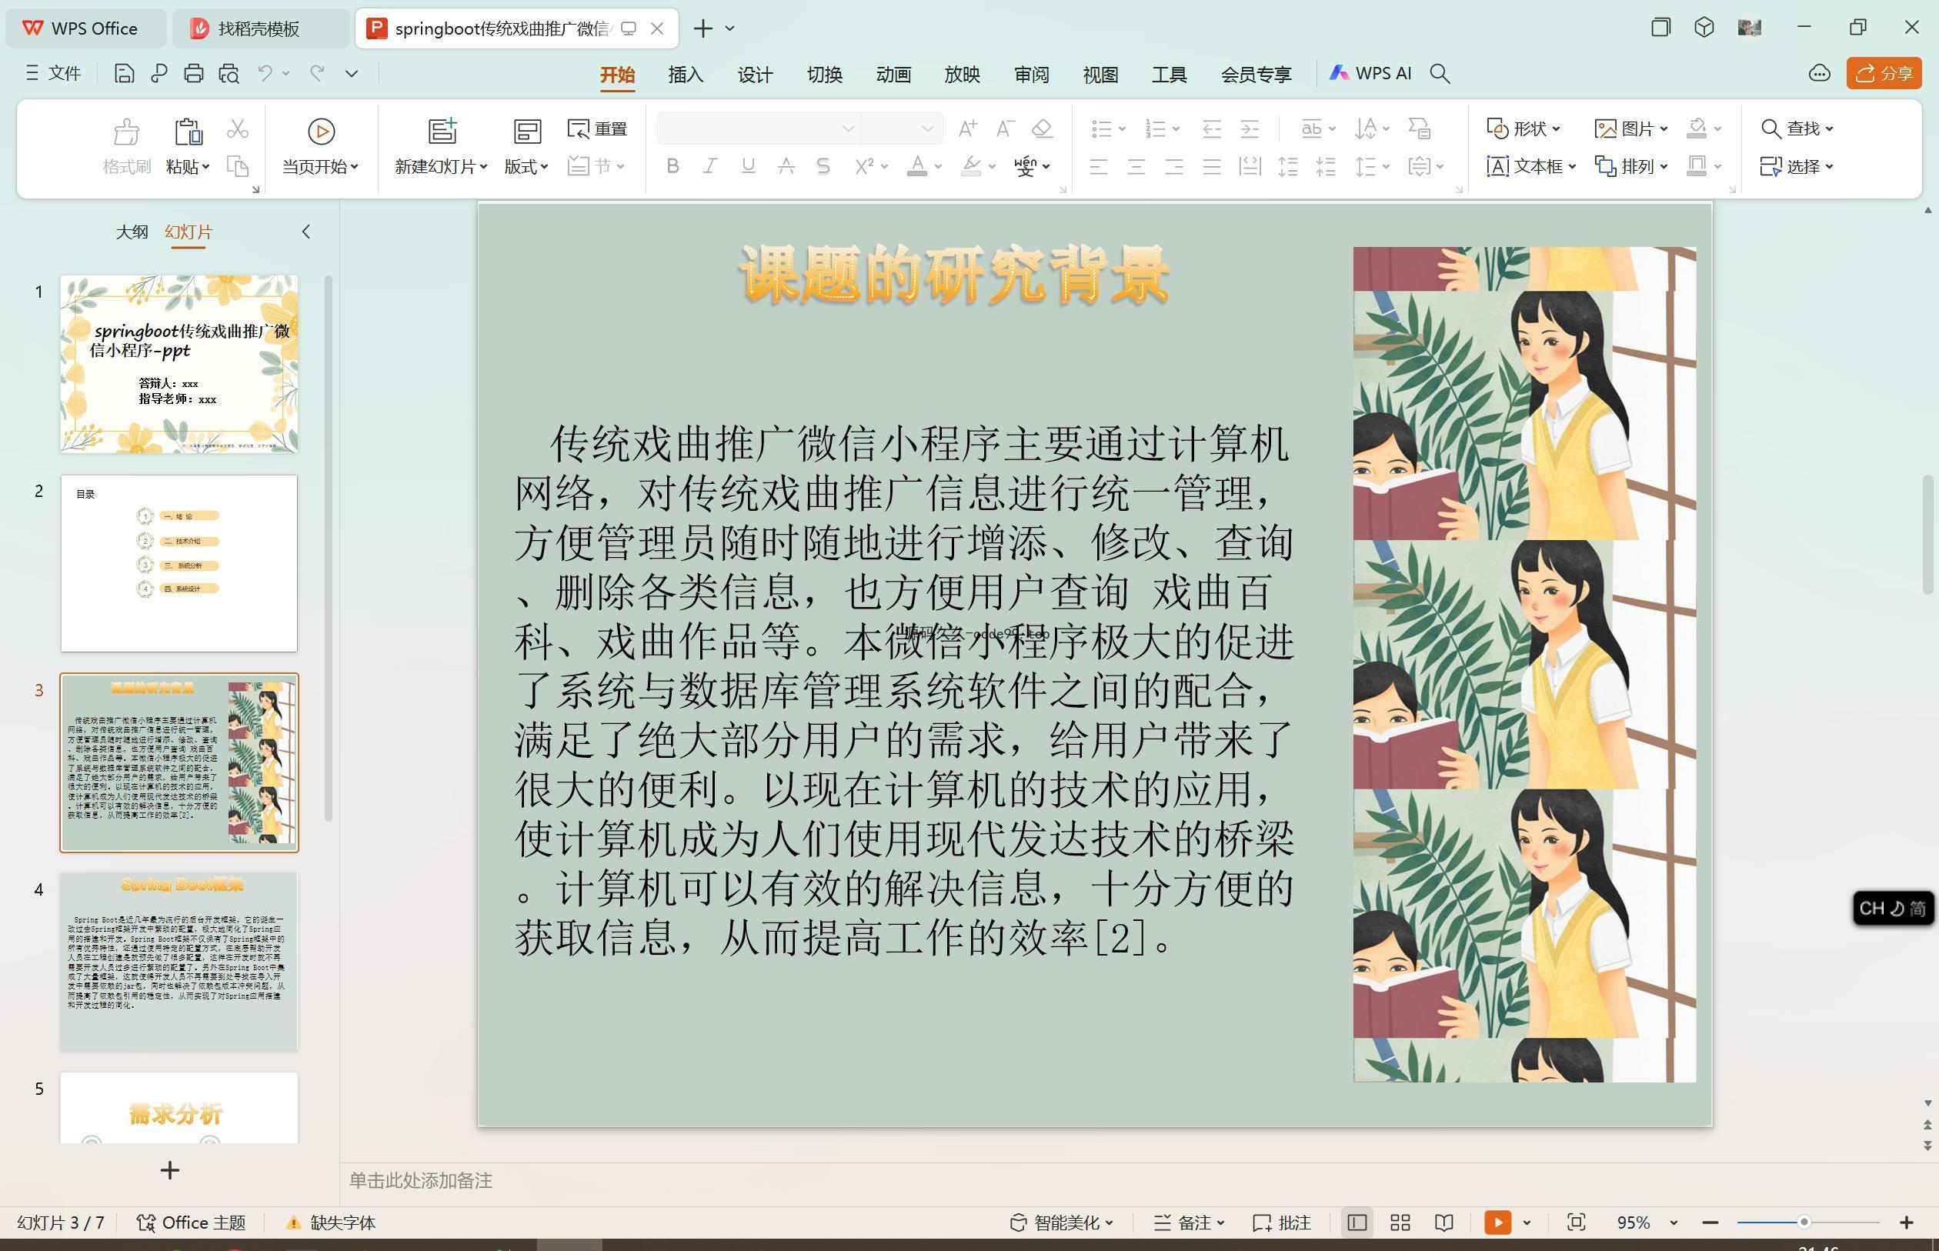Click the zoom slider handle
Viewport: 1939px width, 1251px height.
tap(1804, 1222)
